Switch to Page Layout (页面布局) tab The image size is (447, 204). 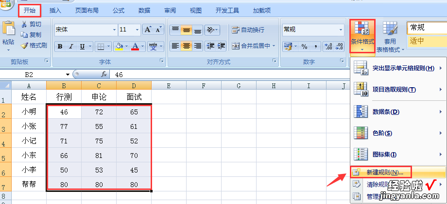86,11
